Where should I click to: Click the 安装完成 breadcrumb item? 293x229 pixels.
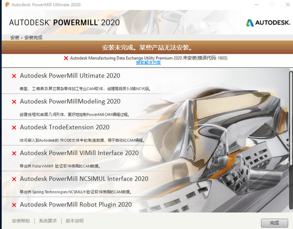(33, 37)
